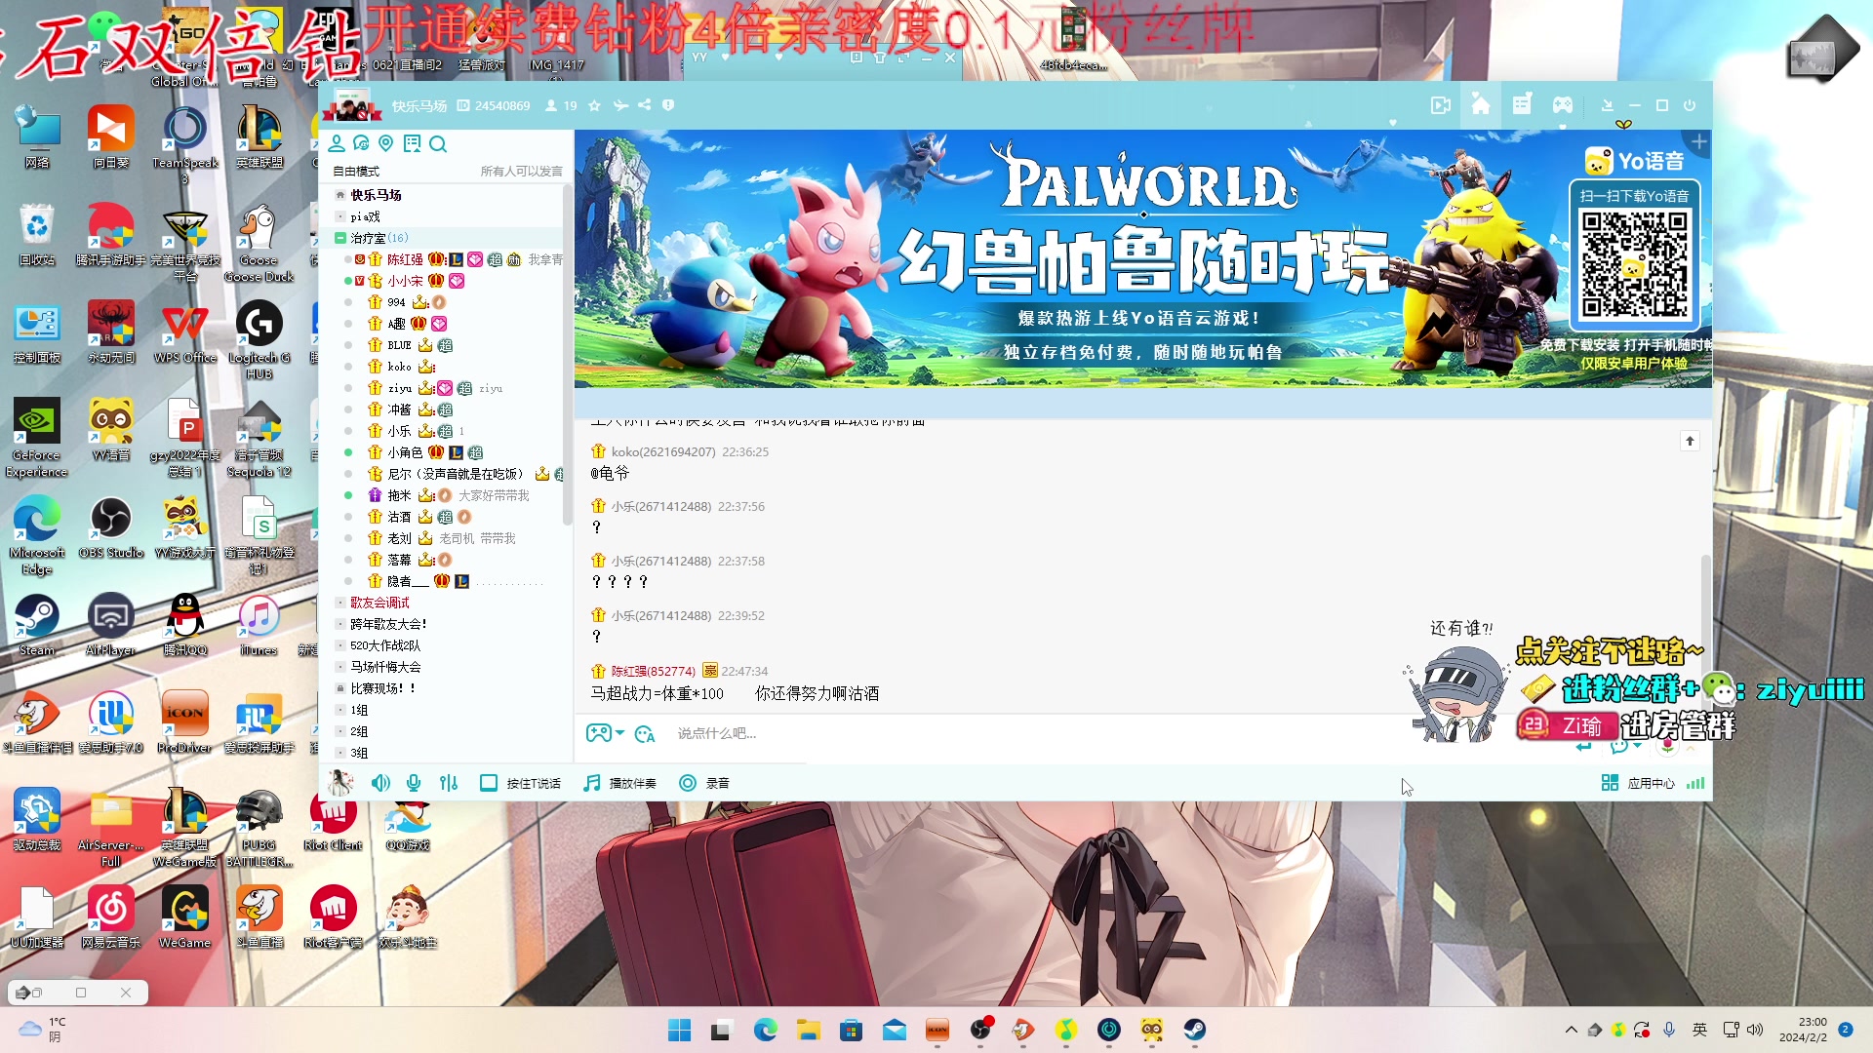Toggle 播放伴奏 accompaniment playback
Image resolution: width=1873 pixels, height=1053 pixels.
click(619, 783)
